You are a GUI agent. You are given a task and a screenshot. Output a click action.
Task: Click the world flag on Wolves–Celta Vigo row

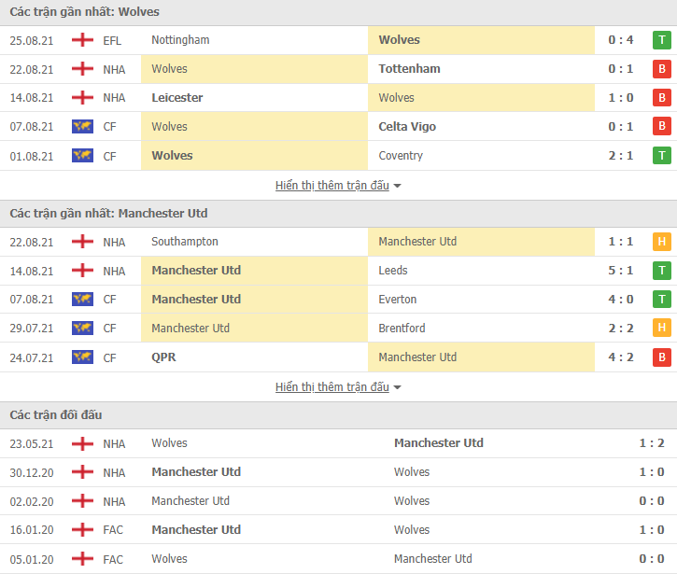[x=82, y=126]
